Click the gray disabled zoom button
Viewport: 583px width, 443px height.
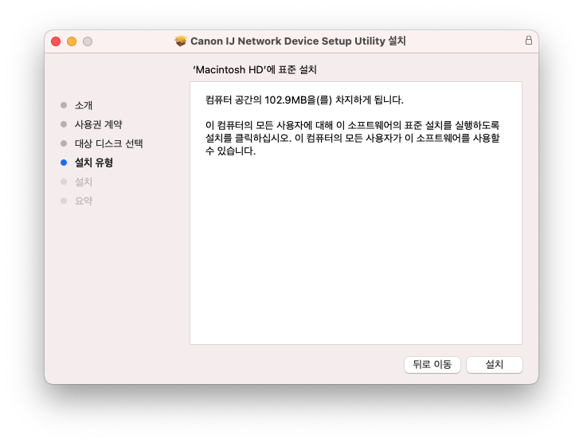[88, 41]
